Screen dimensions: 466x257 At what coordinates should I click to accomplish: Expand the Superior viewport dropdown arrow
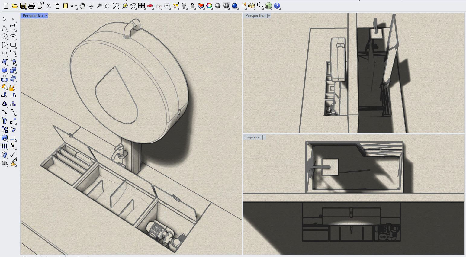[264, 137]
